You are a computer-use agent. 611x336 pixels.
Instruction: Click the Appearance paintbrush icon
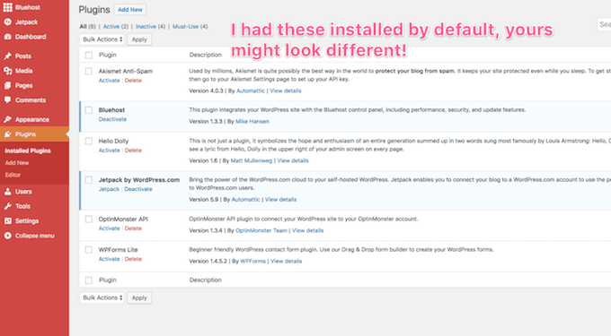tap(7, 119)
